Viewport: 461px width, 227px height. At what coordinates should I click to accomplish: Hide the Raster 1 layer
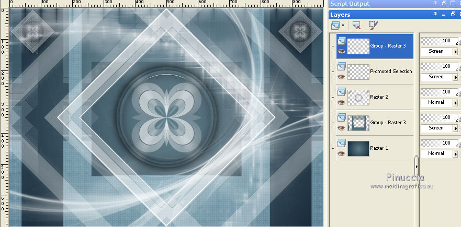(x=341, y=153)
